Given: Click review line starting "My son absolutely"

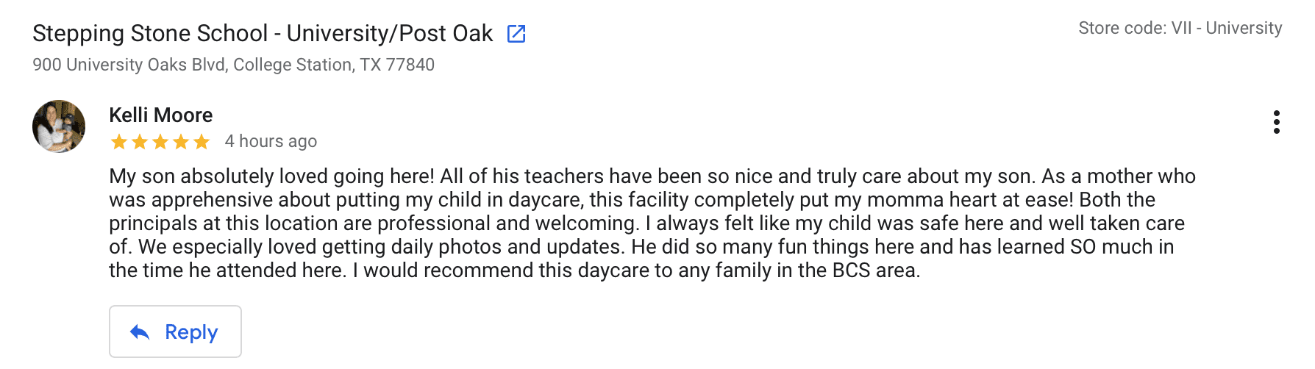Looking at the screenshot, I should click(652, 176).
